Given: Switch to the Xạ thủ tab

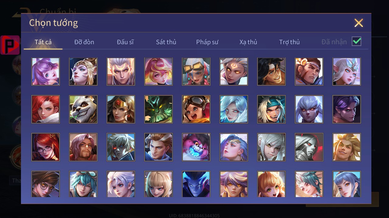Looking at the screenshot, I should tap(248, 42).
